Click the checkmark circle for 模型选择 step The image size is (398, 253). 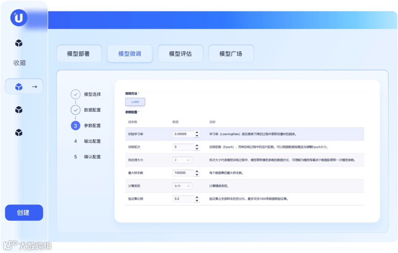[x=76, y=94]
